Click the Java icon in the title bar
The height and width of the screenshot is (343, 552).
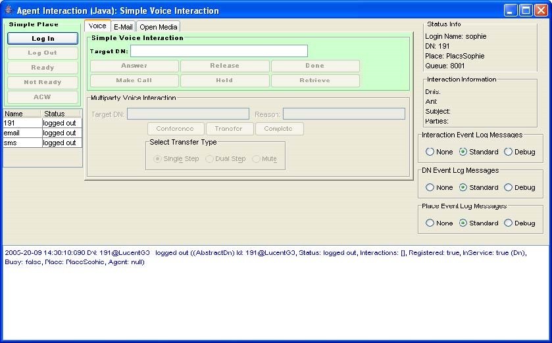point(9,11)
